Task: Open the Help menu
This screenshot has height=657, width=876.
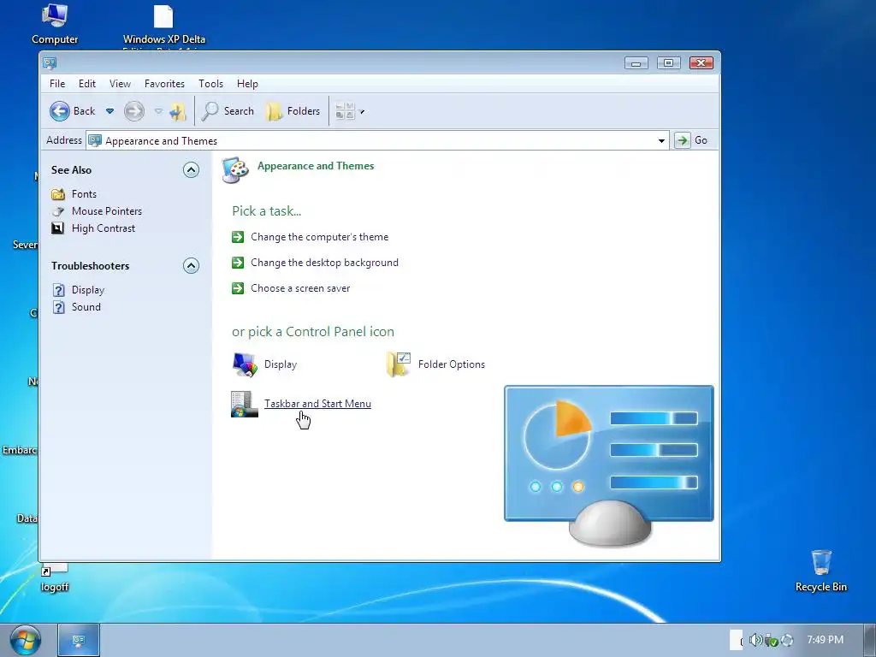Action: coord(247,84)
